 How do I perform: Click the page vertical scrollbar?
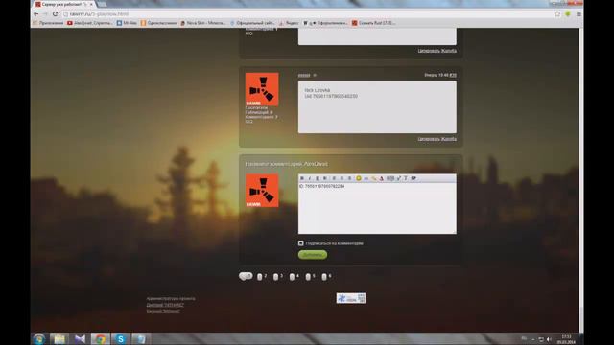[581, 180]
